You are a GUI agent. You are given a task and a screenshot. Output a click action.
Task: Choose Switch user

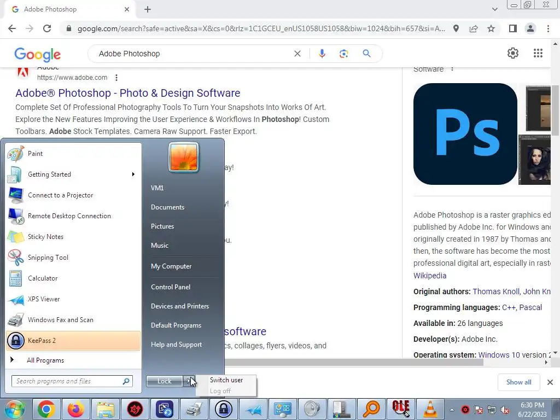[x=226, y=380]
